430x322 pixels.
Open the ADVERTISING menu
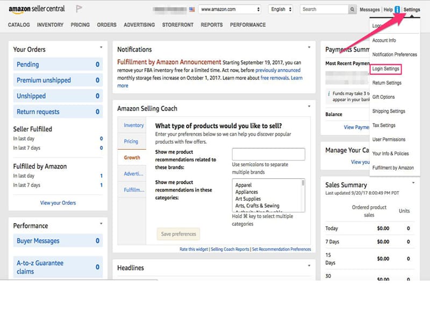[139, 25]
